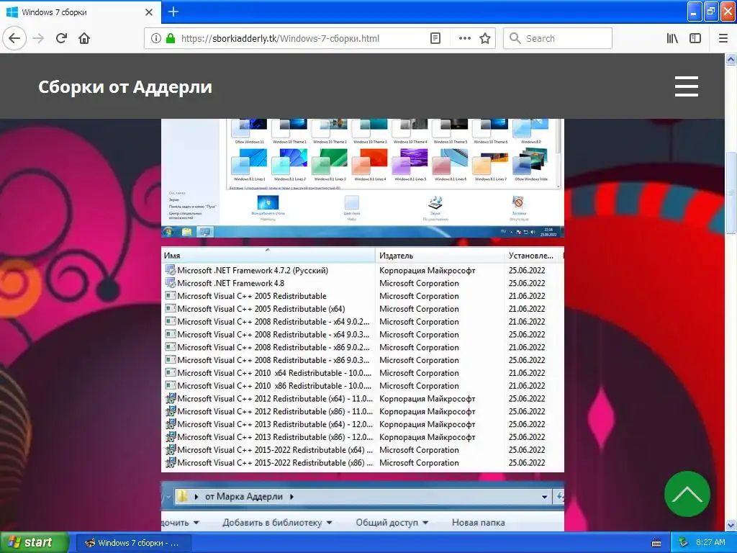Click Windows 7 сборки taskbar button

[134, 543]
